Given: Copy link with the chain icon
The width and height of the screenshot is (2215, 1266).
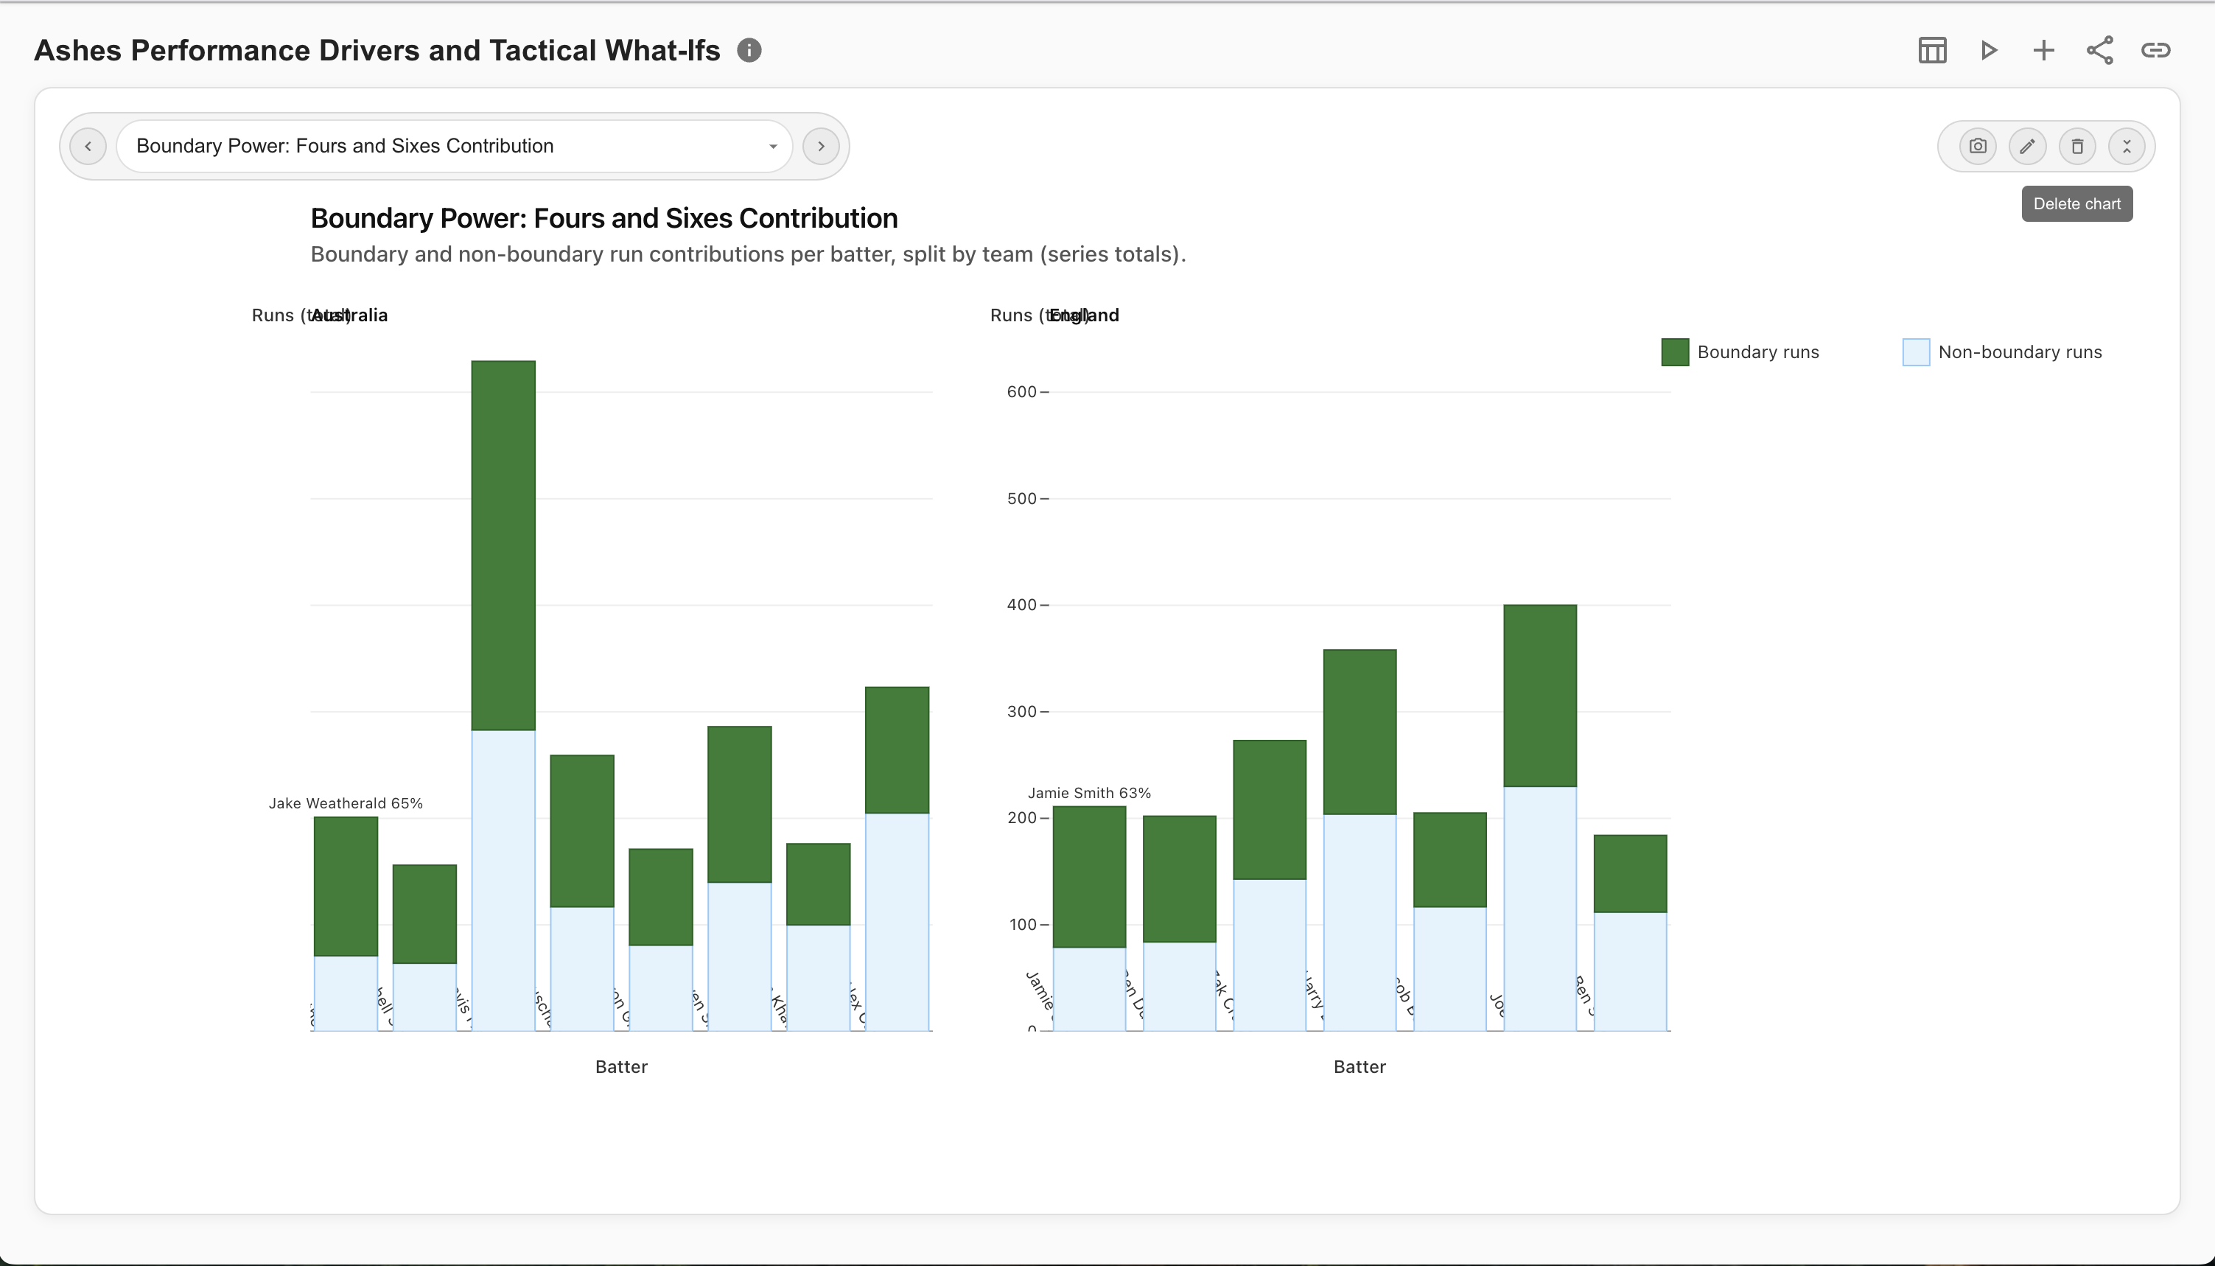Looking at the screenshot, I should coord(2155,50).
